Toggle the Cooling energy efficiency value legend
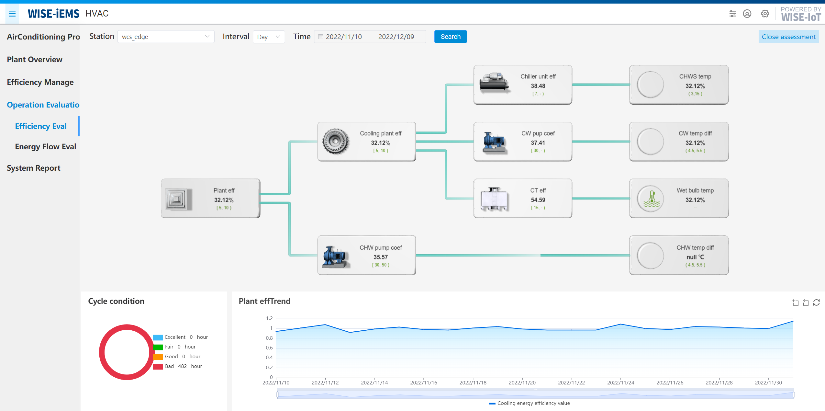This screenshot has height=411, width=825. pos(529,403)
